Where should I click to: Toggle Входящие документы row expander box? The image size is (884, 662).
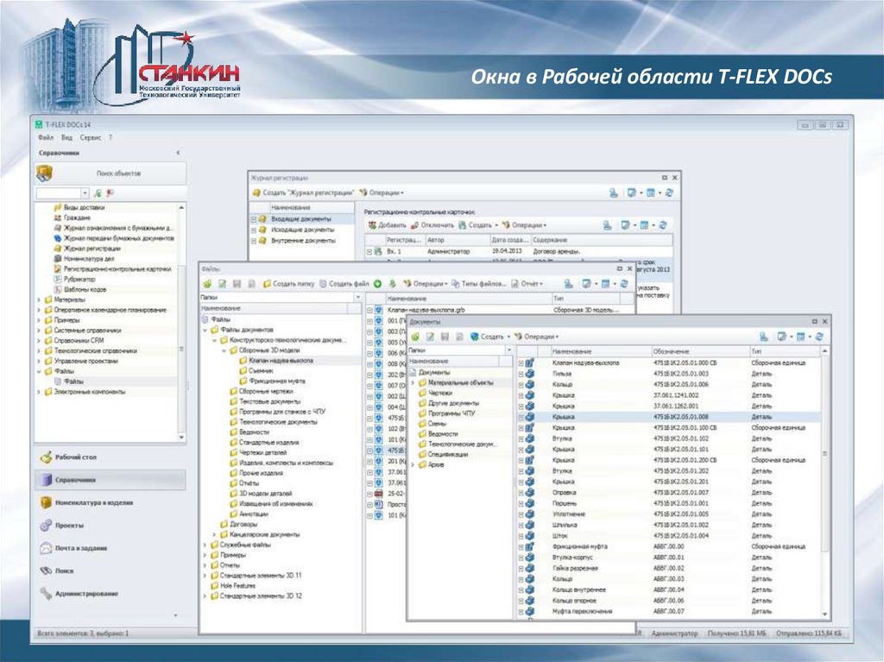tap(254, 218)
